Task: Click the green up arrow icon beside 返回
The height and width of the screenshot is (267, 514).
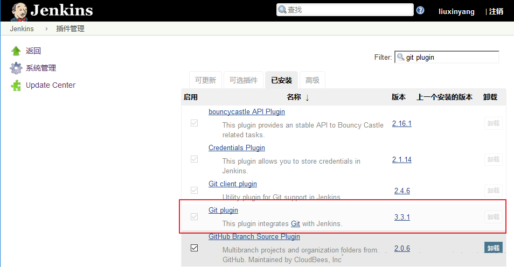Action: tap(16, 51)
